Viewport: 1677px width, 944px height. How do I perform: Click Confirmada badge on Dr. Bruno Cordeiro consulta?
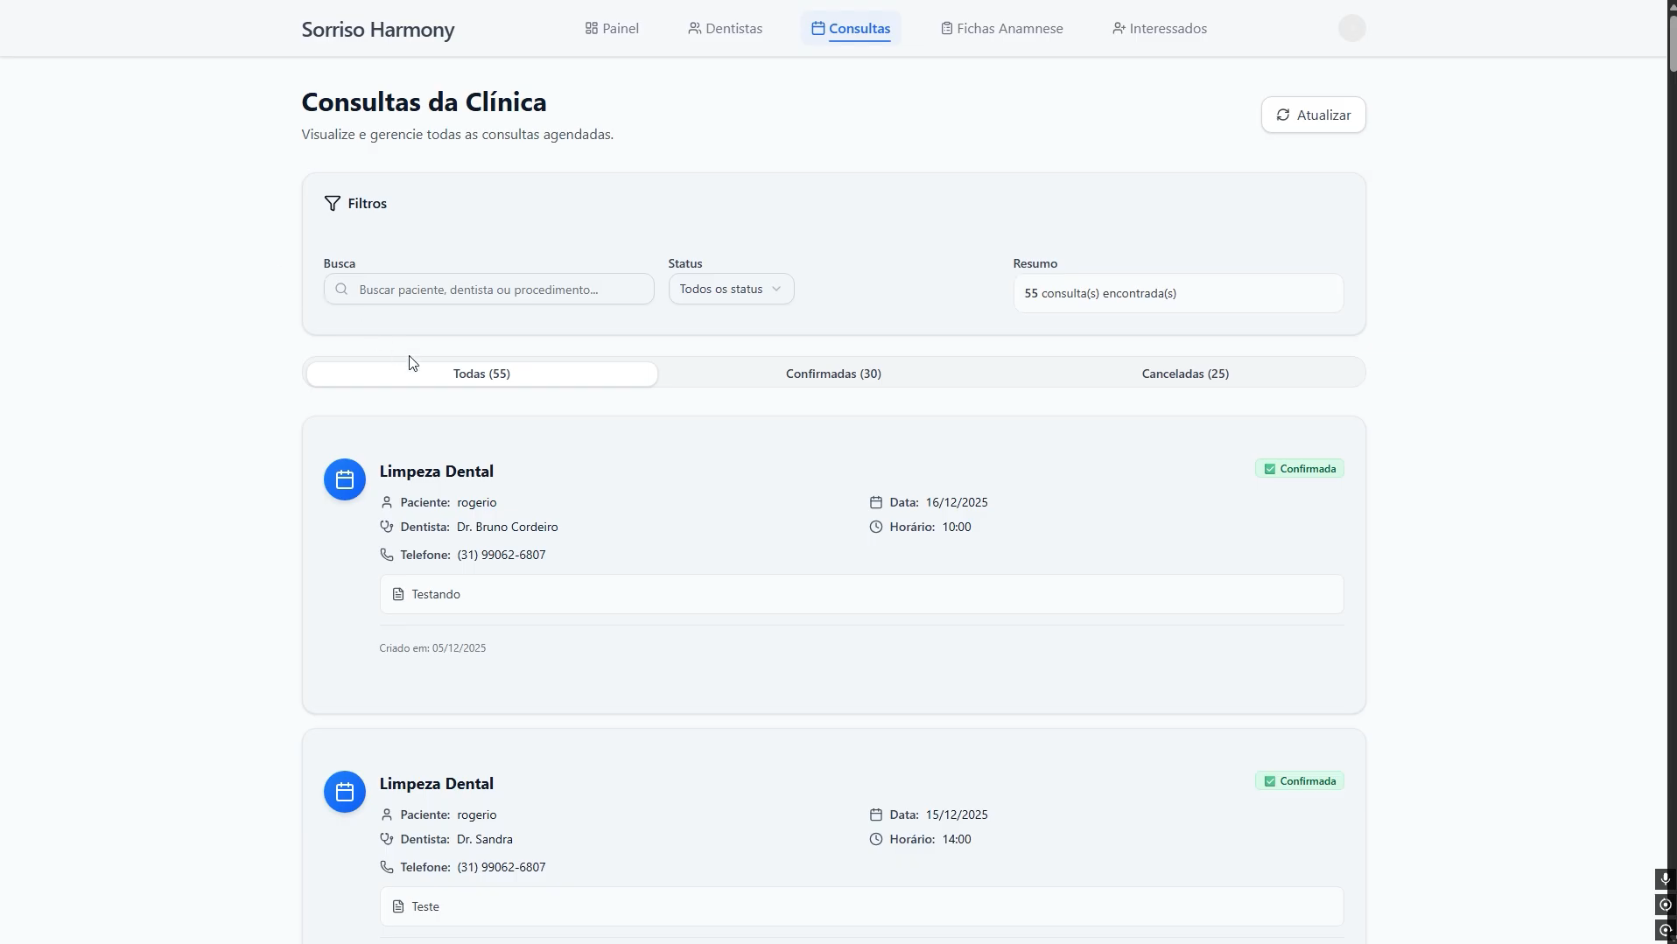(x=1300, y=469)
